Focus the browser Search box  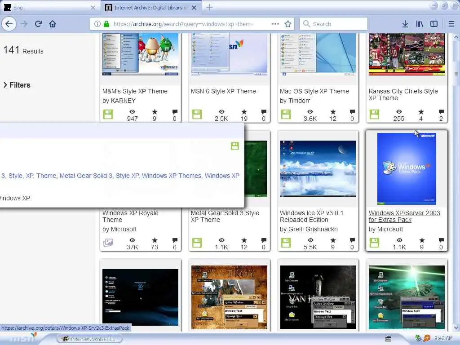click(334, 24)
